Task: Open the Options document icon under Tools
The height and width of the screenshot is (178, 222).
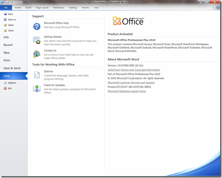Action: click(x=37, y=75)
